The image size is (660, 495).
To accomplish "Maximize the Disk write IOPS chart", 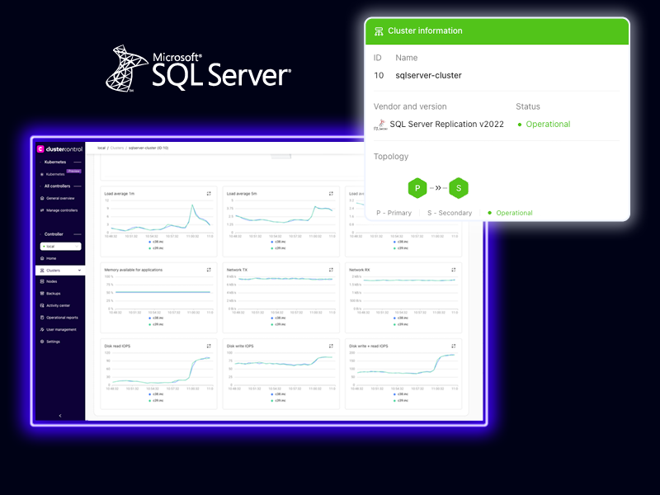I will point(331,346).
